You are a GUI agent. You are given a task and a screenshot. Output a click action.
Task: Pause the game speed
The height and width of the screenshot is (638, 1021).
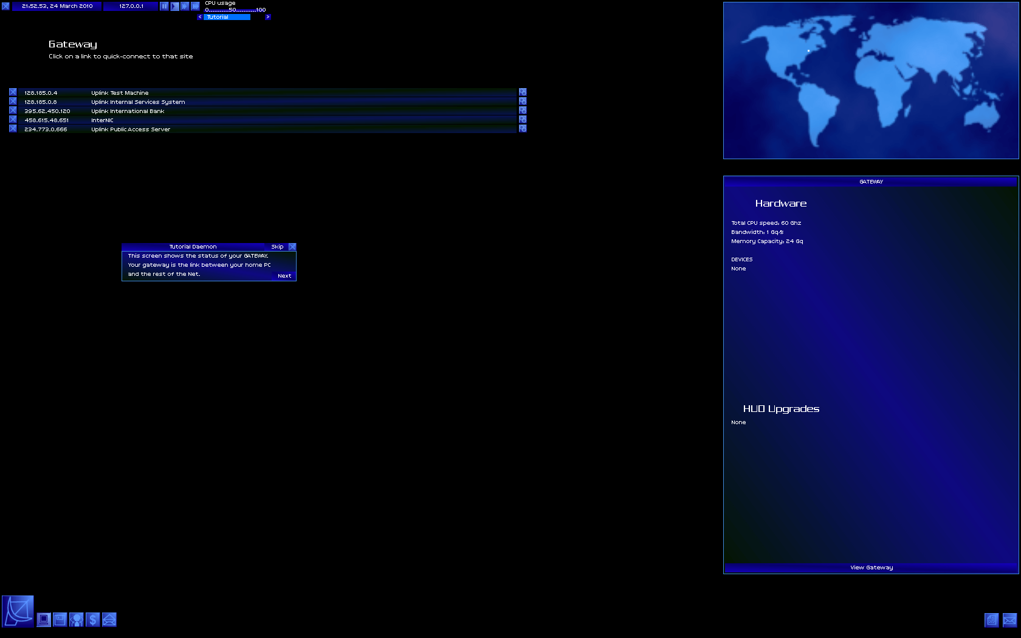[164, 6]
